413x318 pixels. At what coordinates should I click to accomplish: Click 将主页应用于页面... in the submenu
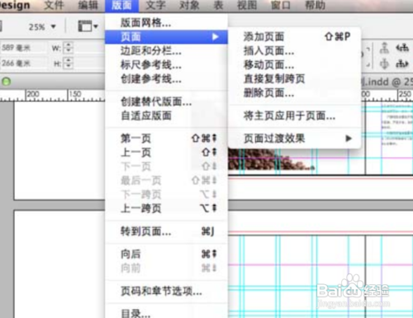(294, 116)
